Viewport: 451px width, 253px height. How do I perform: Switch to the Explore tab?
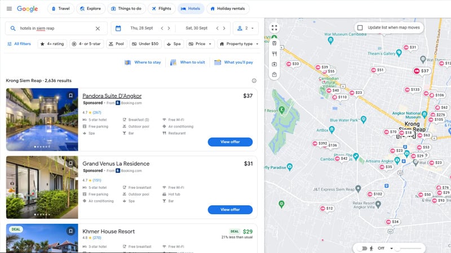tap(91, 8)
